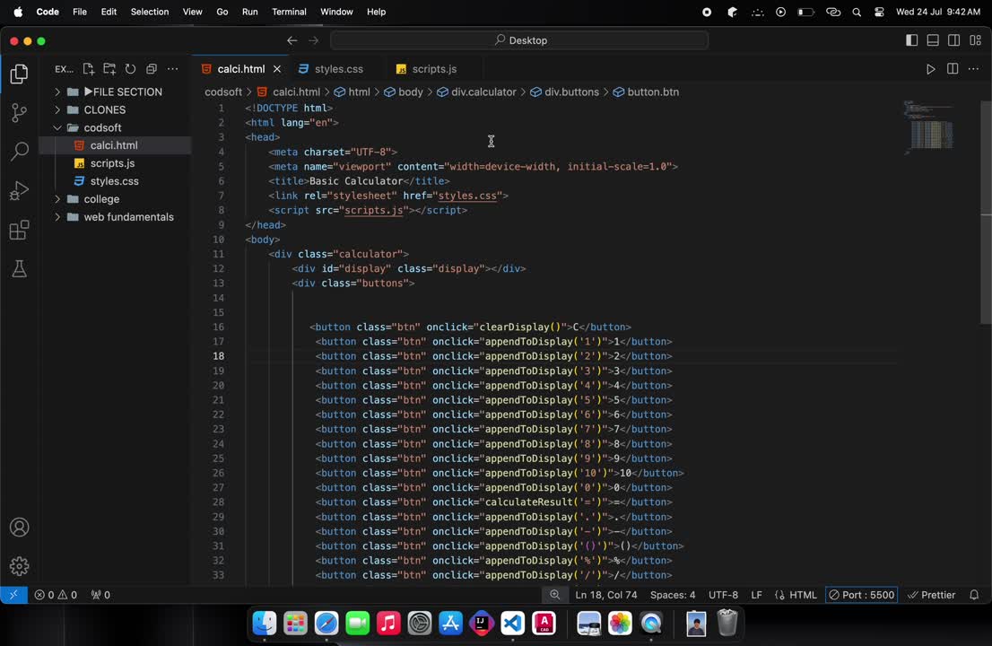Go forward using the navigation arrow
Screen dimensions: 992x646
click(x=314, y=40)
